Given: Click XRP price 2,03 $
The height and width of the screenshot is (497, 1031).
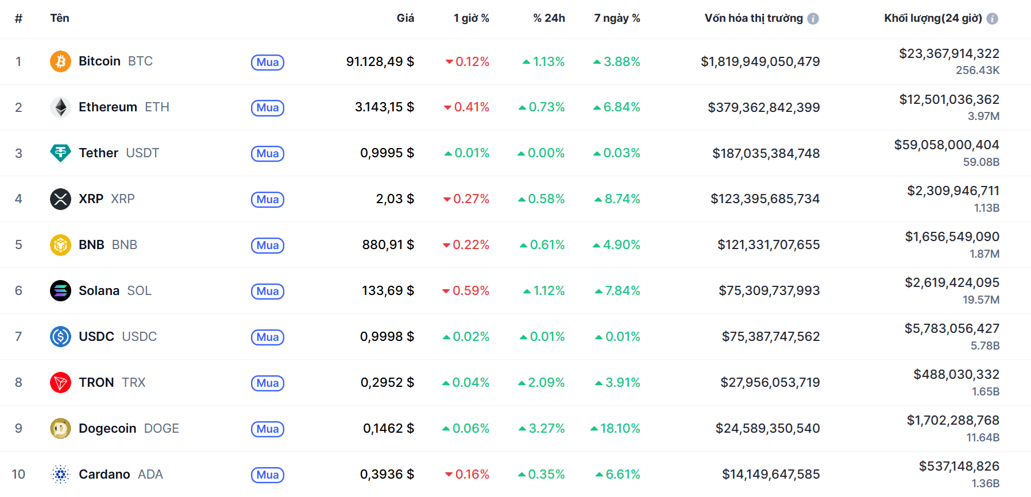Looking at the screenshot, I should (395, 199).
